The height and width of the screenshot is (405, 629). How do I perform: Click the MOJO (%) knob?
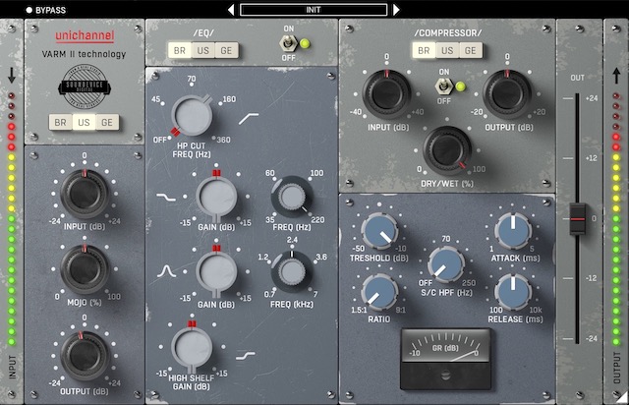(84, 268)
